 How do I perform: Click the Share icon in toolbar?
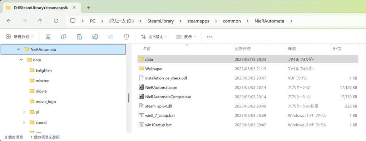111,37
